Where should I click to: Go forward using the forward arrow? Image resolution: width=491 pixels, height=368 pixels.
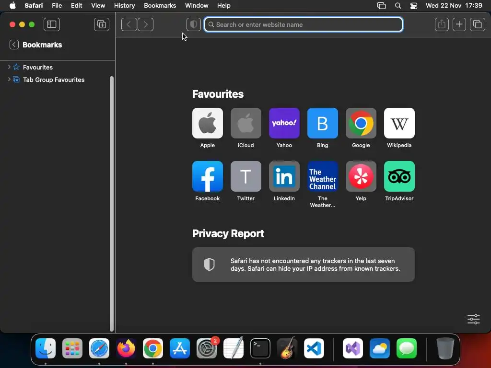[146, 24]
